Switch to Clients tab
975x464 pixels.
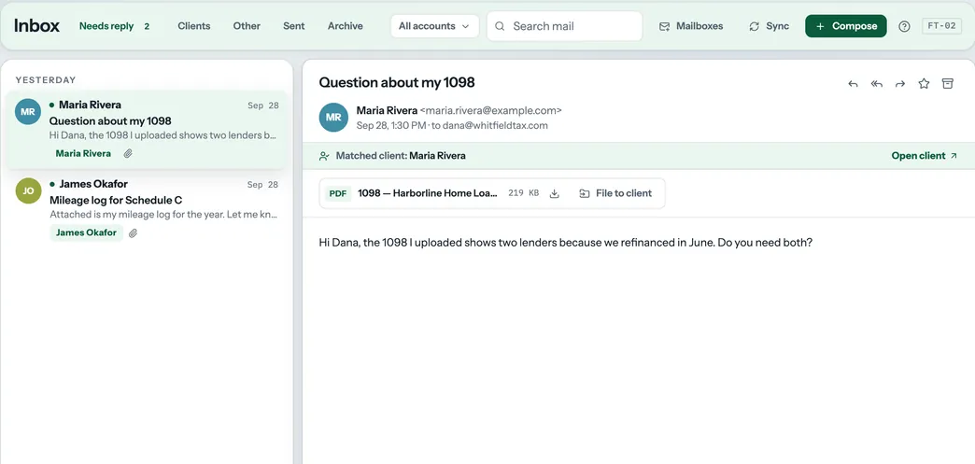[x=194, y=26]
